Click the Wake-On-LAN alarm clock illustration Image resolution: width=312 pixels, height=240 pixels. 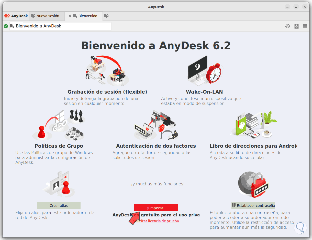[x=205, y=71]
